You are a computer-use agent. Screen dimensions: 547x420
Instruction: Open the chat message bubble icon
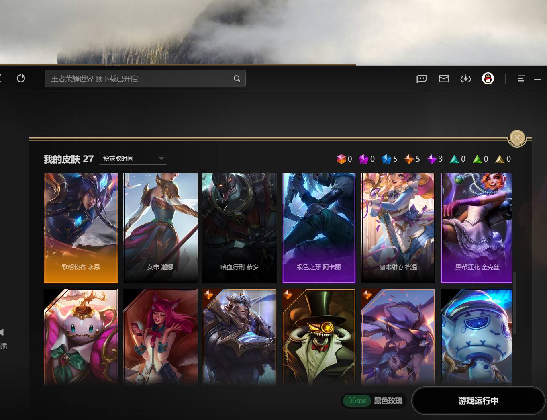pyautogui.click(x=422, y=79)
